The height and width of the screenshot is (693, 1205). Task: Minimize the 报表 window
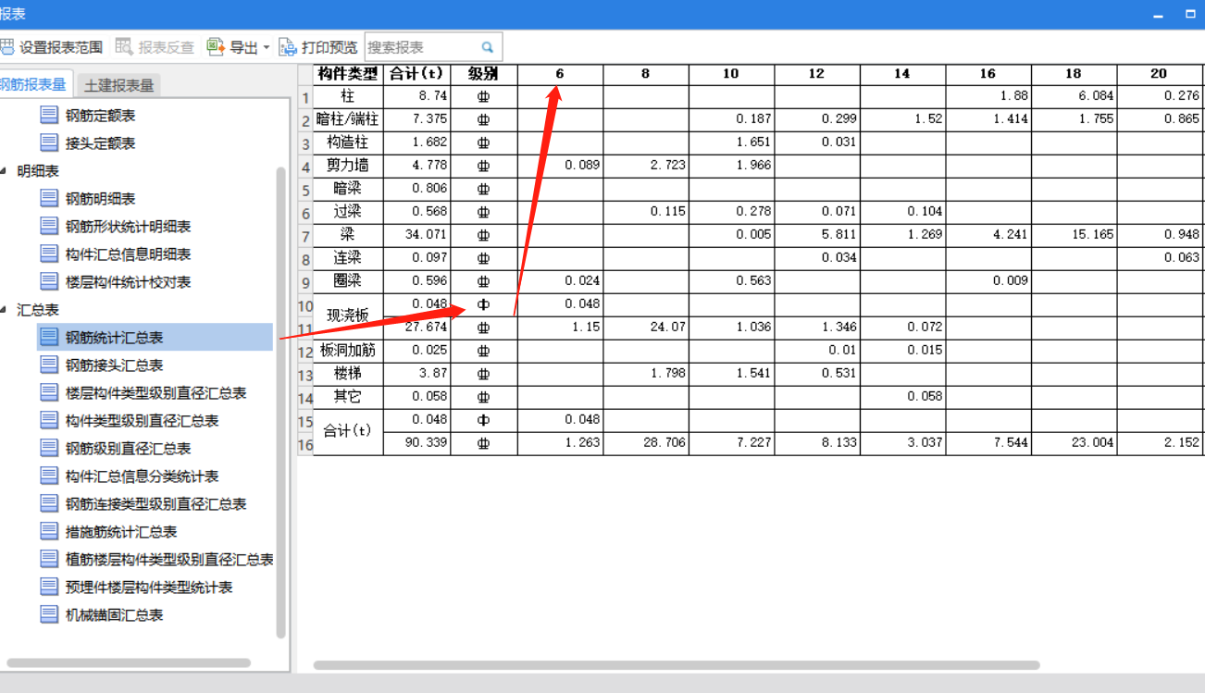(1157, 15)
